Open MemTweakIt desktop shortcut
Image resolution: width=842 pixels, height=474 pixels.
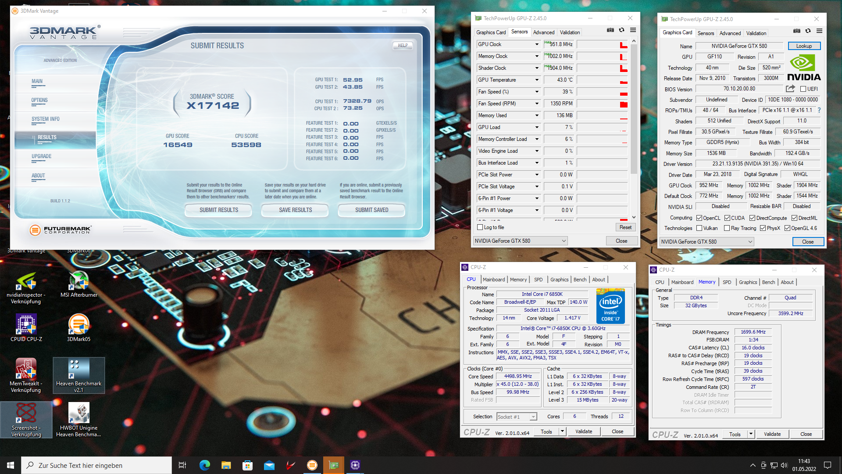click(26, 376)
